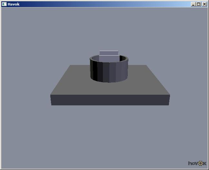The height and width of the screenshot is (170, 209).
Task: Close the Havok window
Action: (x=204, y=4)
